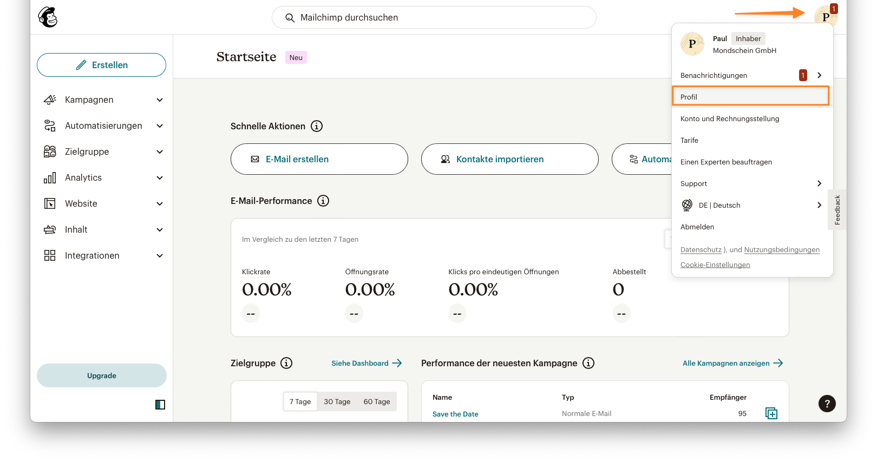877x462 pixels.
Task: Open the vertical Feedback tab
Action: point(837,210)
